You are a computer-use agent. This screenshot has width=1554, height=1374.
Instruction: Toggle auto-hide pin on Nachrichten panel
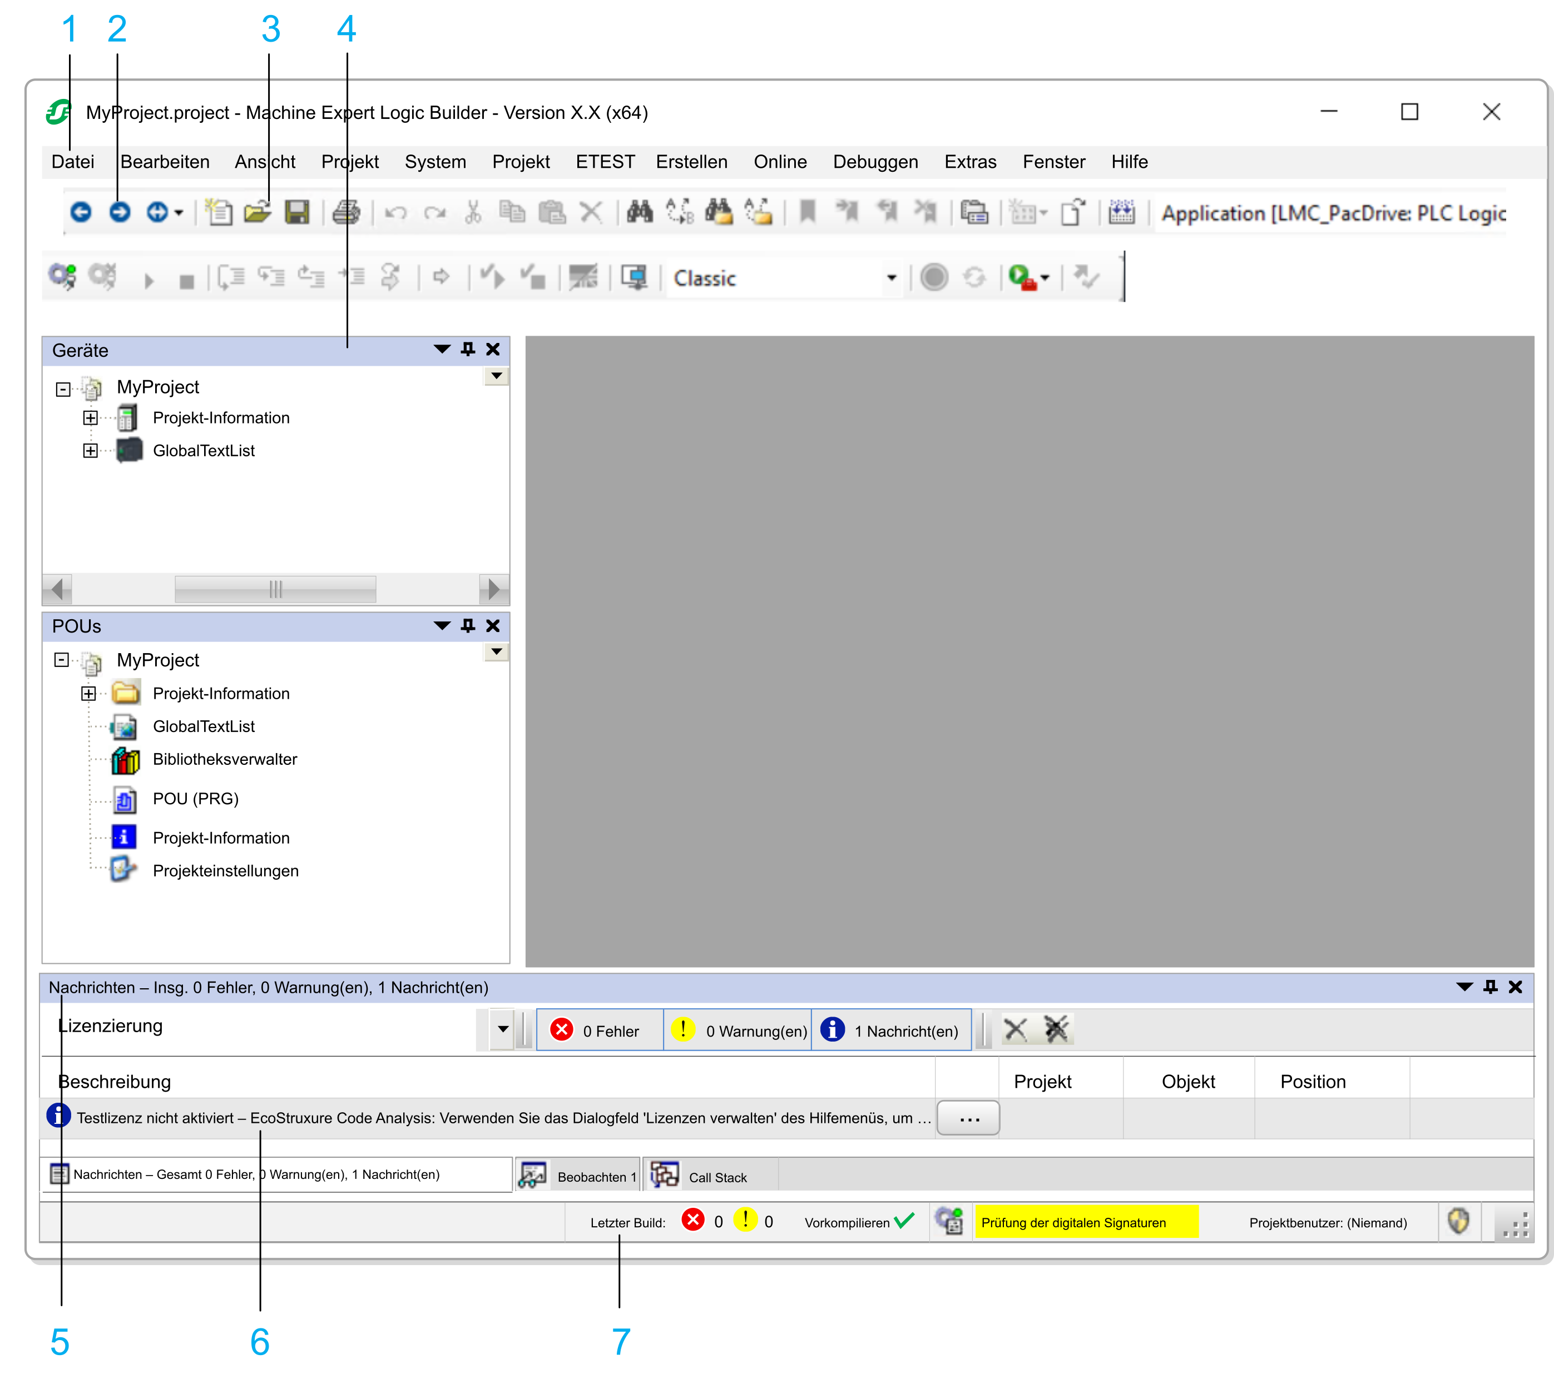point(1491,987)
